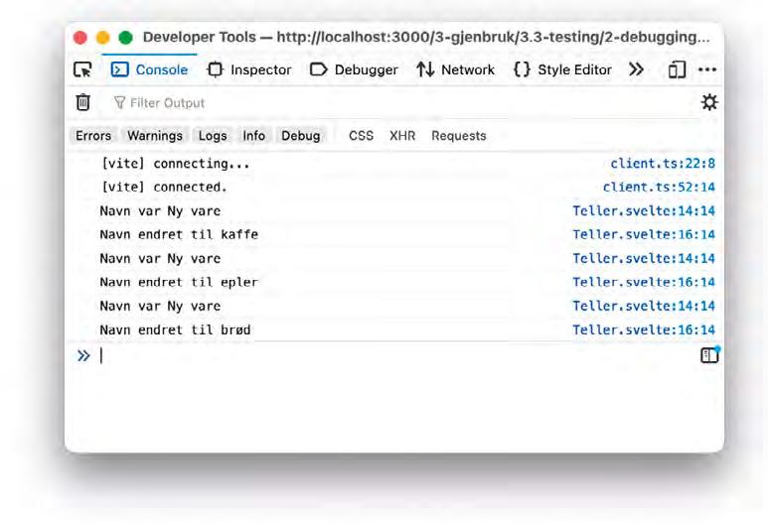Image resolution: width=768 pixels, height=525 pixels.
Task: Toggle the Warnings filter
Action: point(155,136)
